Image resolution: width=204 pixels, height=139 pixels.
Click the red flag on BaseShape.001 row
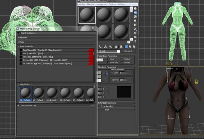tap(91, 50)
